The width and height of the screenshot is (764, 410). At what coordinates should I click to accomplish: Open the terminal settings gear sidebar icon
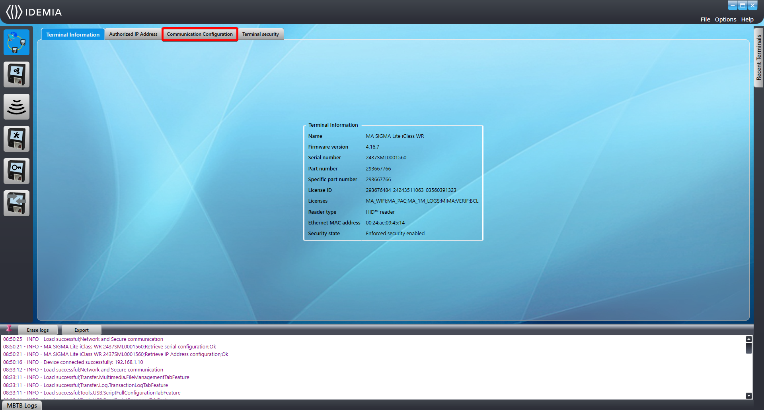pos(17,74)
